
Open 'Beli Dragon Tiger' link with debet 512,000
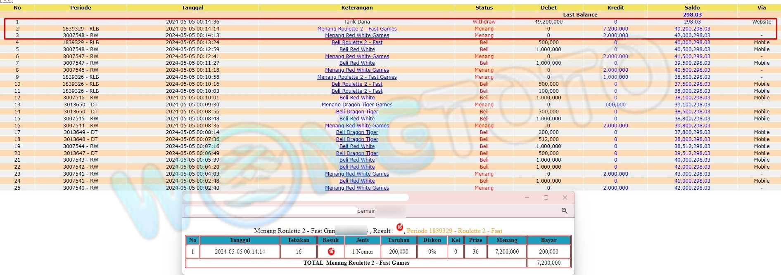[x=357, y=139]
